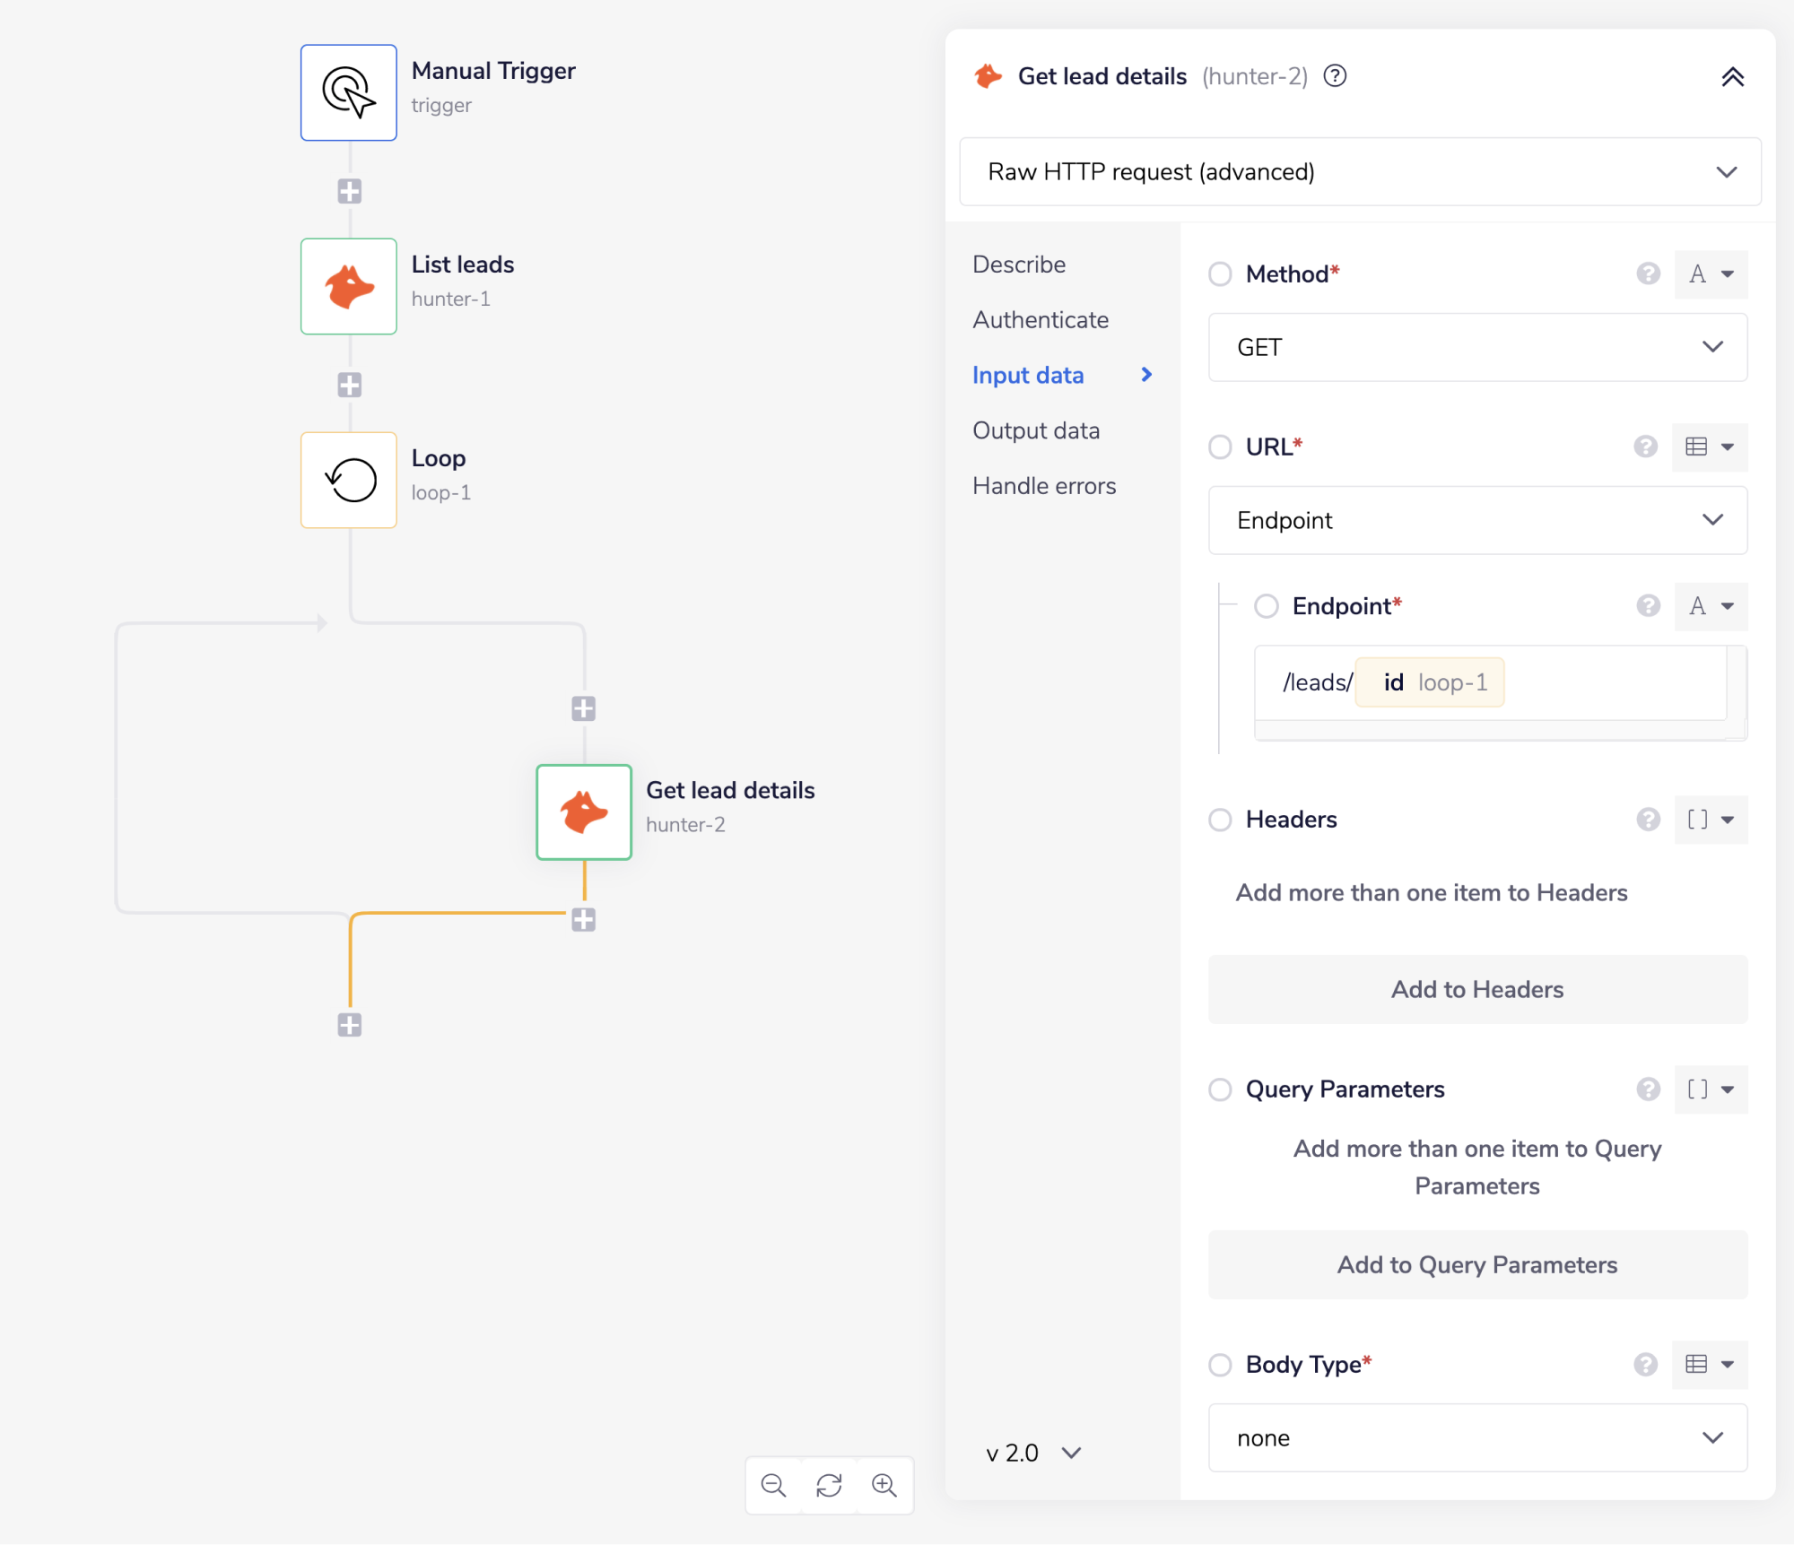The height and width of the screenshot is (1545, 1794).
Task: Expand the GET method dropdown
Action: tap(1477, 347)
